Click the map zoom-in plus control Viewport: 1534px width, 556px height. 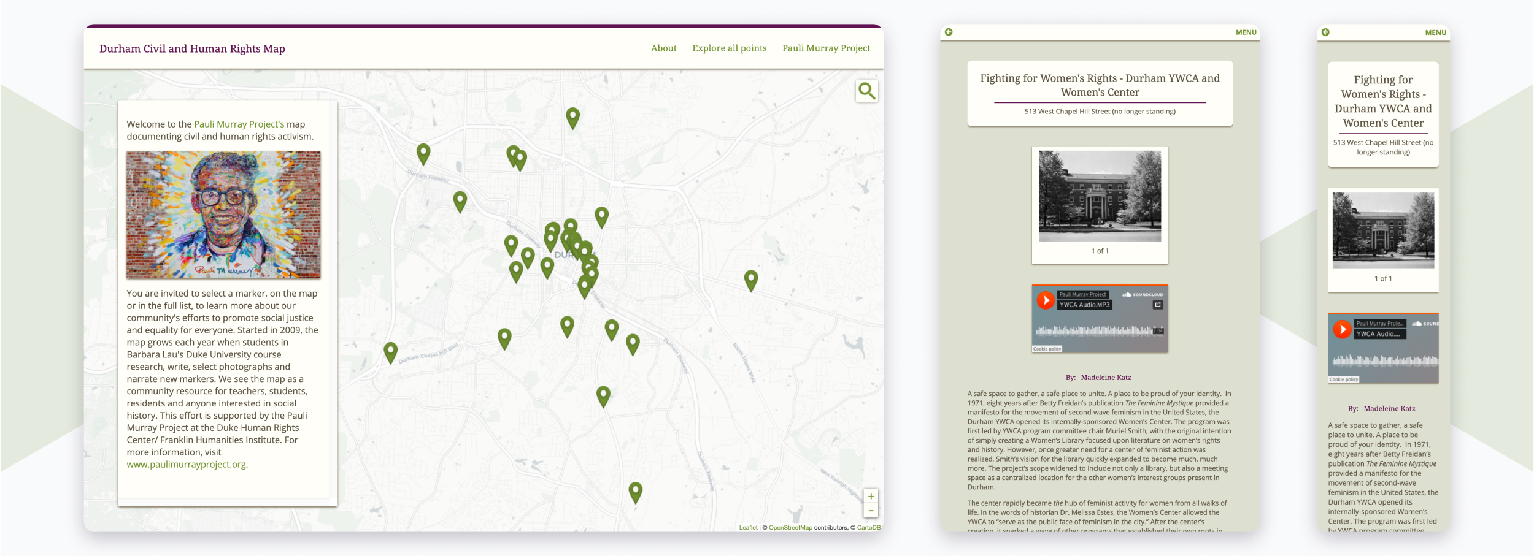(x=870, y=496)
